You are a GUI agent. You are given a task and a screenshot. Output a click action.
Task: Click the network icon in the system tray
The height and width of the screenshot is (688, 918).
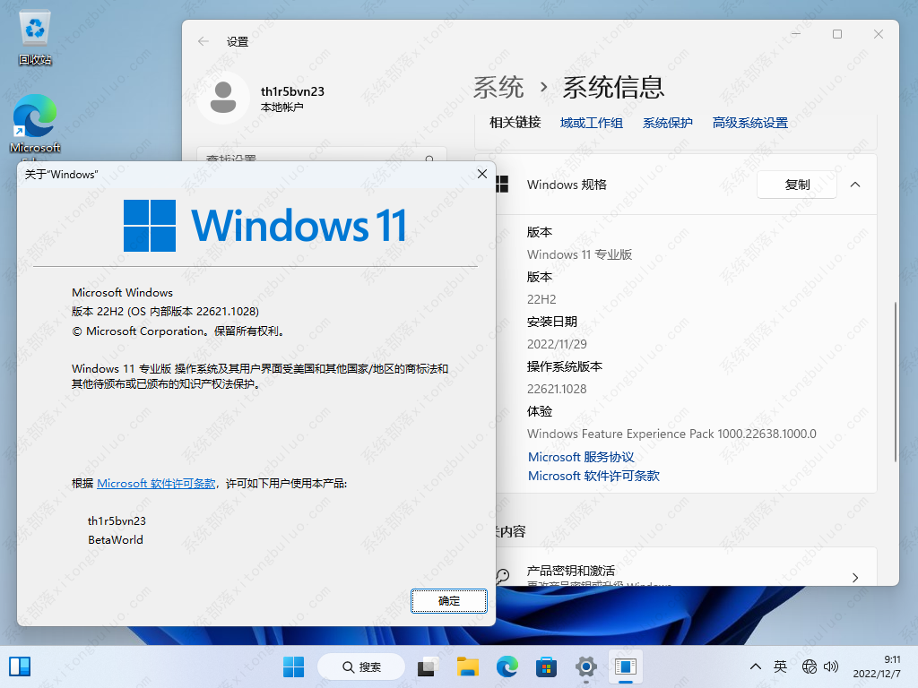click(x=810, y=666)
